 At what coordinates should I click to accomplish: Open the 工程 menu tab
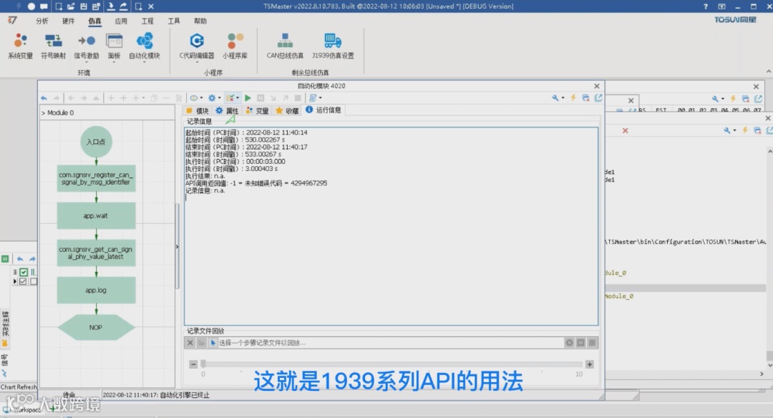(x=147, y=21)
